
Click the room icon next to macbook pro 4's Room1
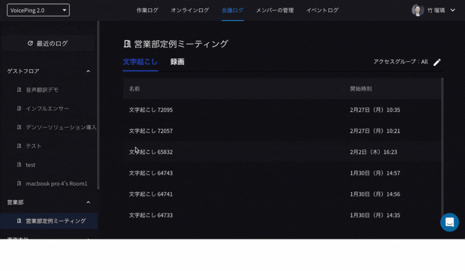tap(19, 184)
